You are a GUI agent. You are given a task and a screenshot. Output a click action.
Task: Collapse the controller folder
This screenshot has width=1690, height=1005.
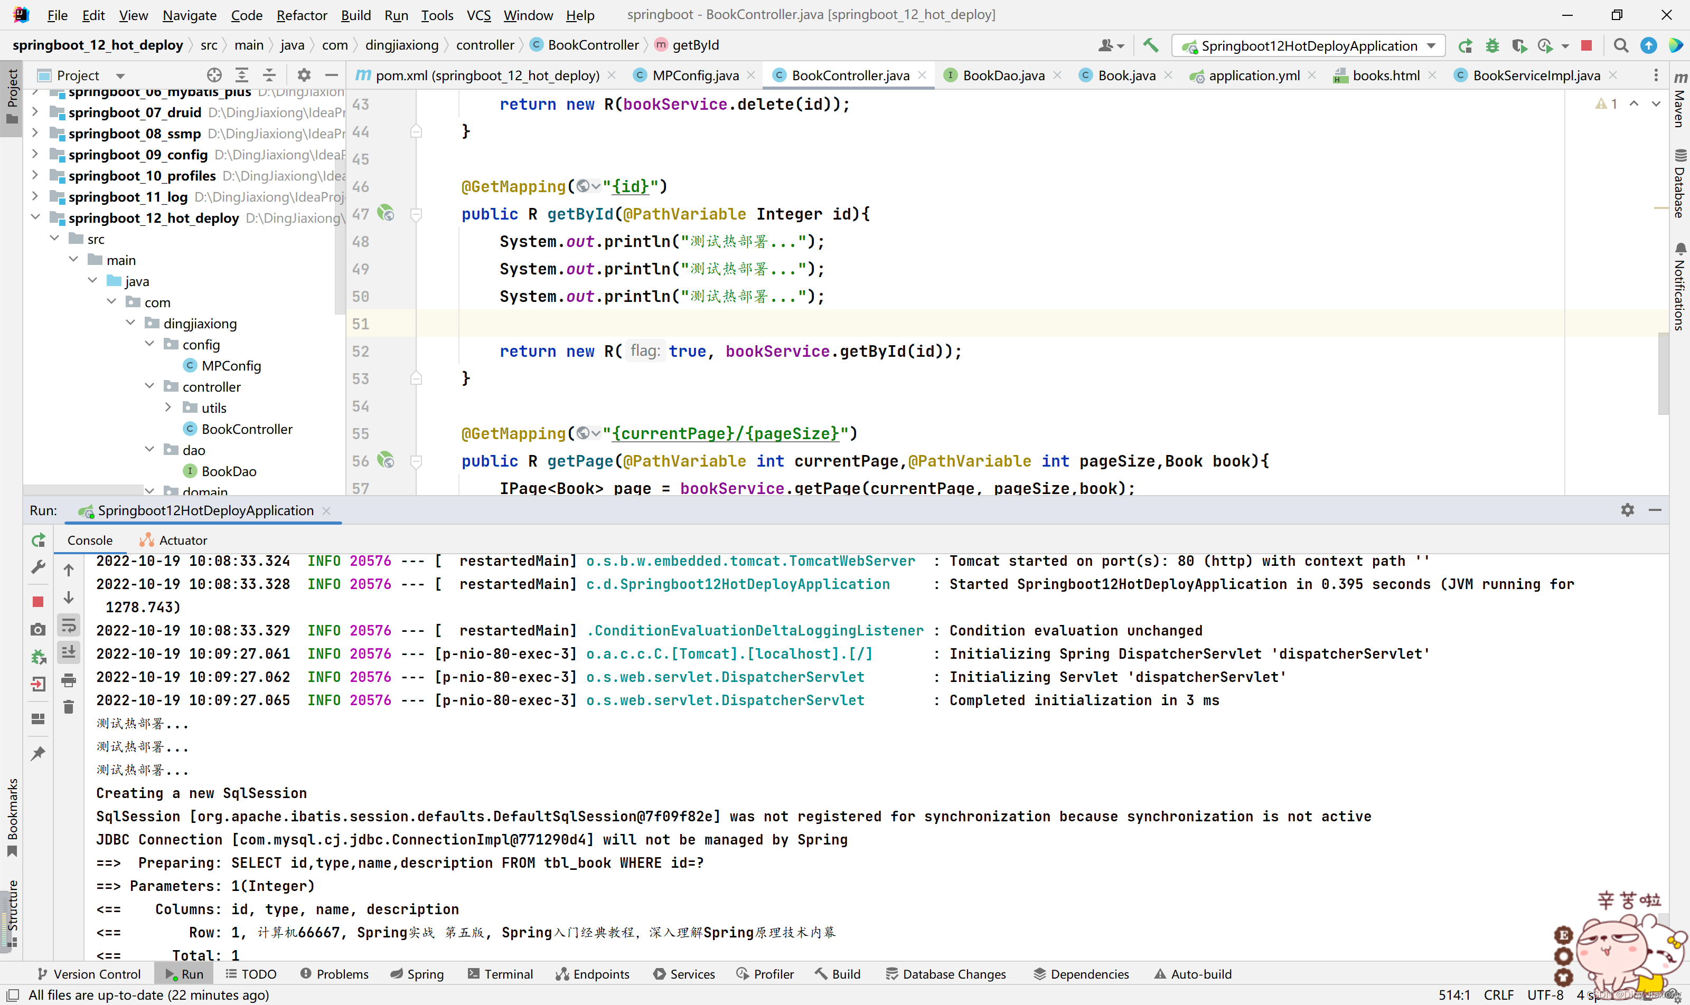point(150,386)
